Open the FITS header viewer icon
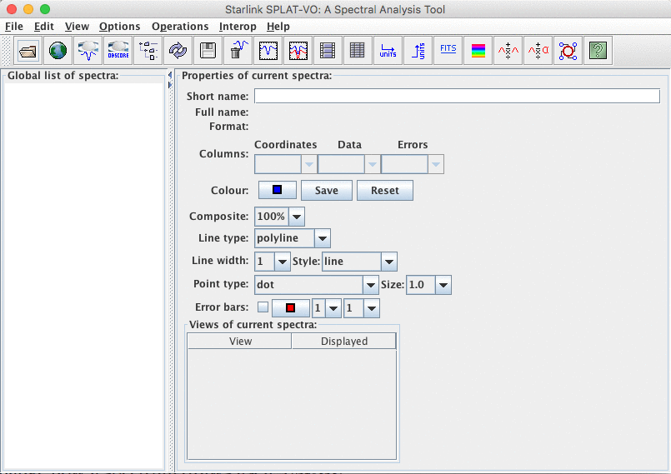The height and width of the screenshot is (474, 671). coord(448,51)
